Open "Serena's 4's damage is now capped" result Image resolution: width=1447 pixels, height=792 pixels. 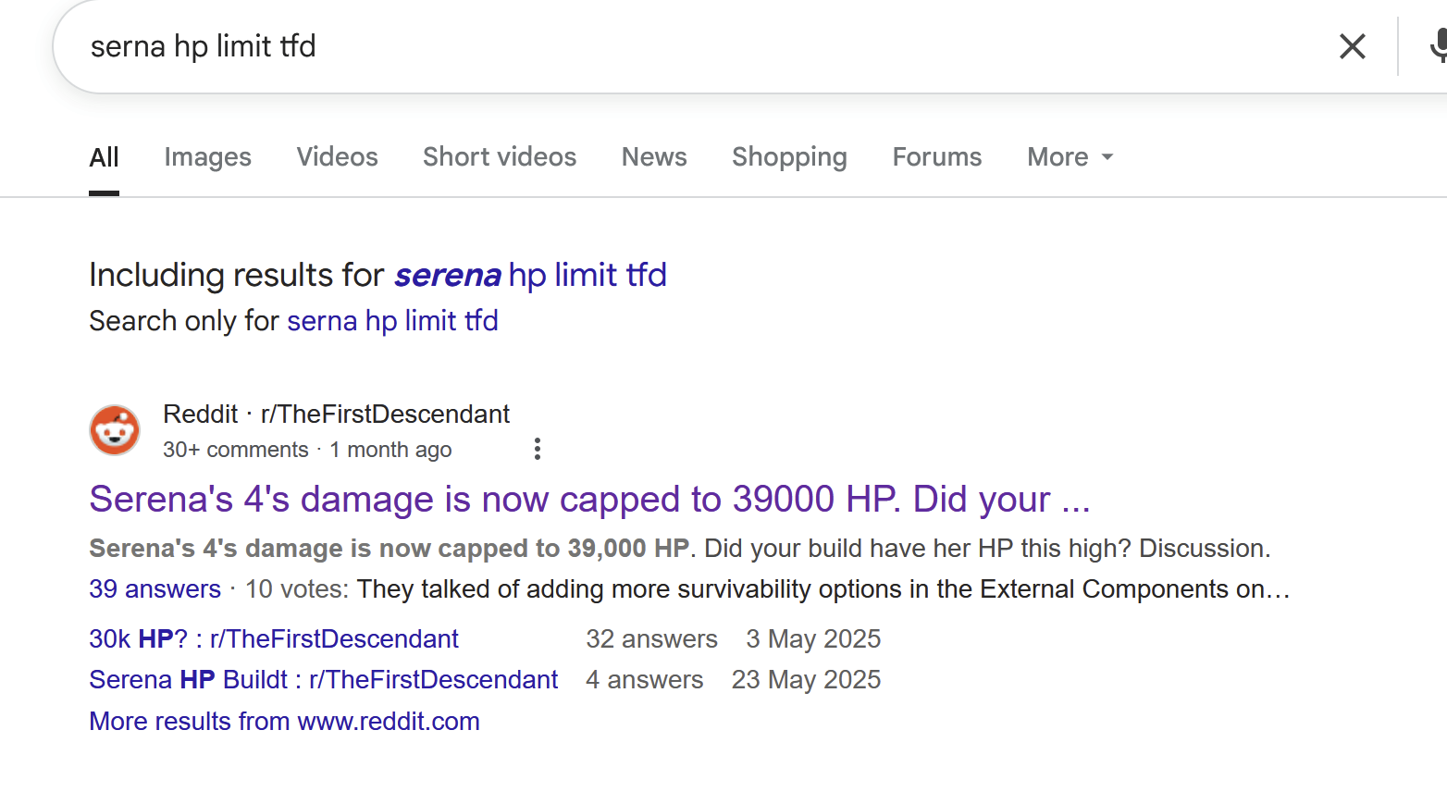coord(589,500)
